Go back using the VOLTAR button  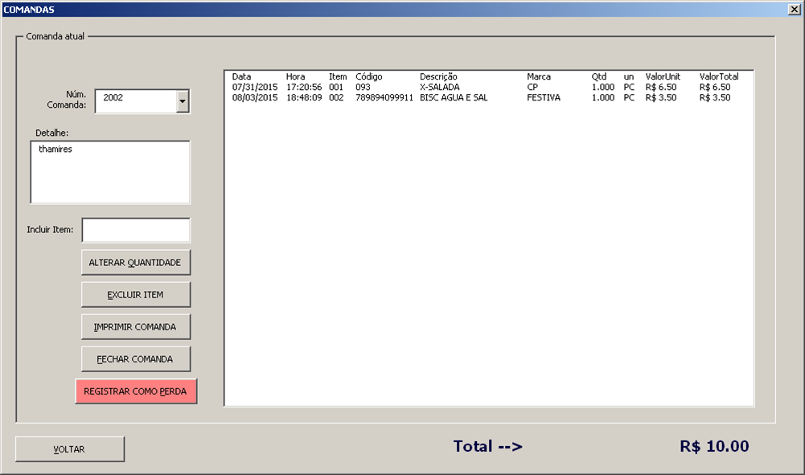click(70, 449)
